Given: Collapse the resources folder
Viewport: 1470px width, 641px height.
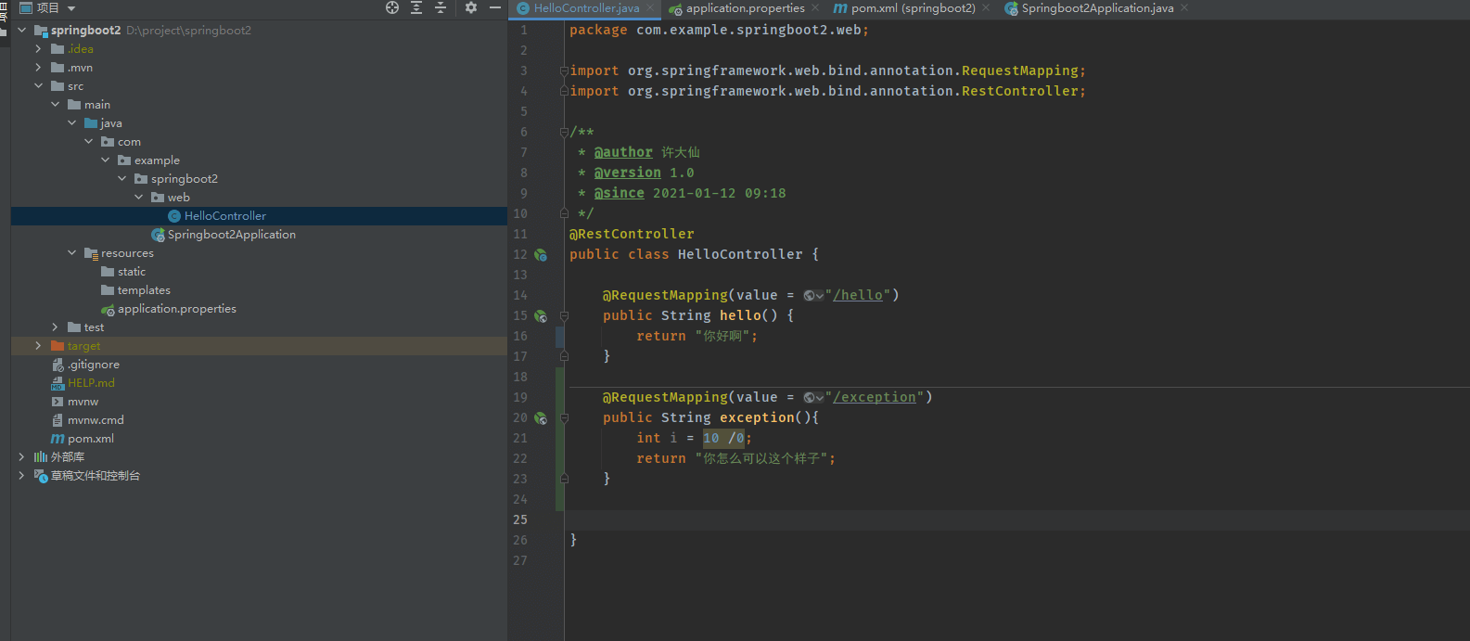Looking at the screenshot, I should click(x=71, y=252).
